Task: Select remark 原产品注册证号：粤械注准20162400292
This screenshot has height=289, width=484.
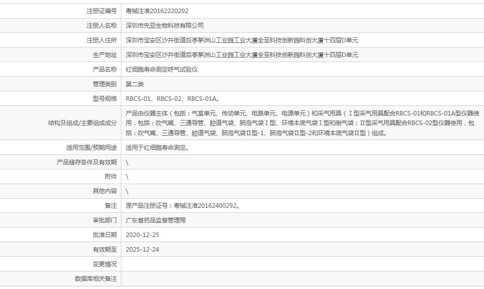Action: click(x=183, y=206)
